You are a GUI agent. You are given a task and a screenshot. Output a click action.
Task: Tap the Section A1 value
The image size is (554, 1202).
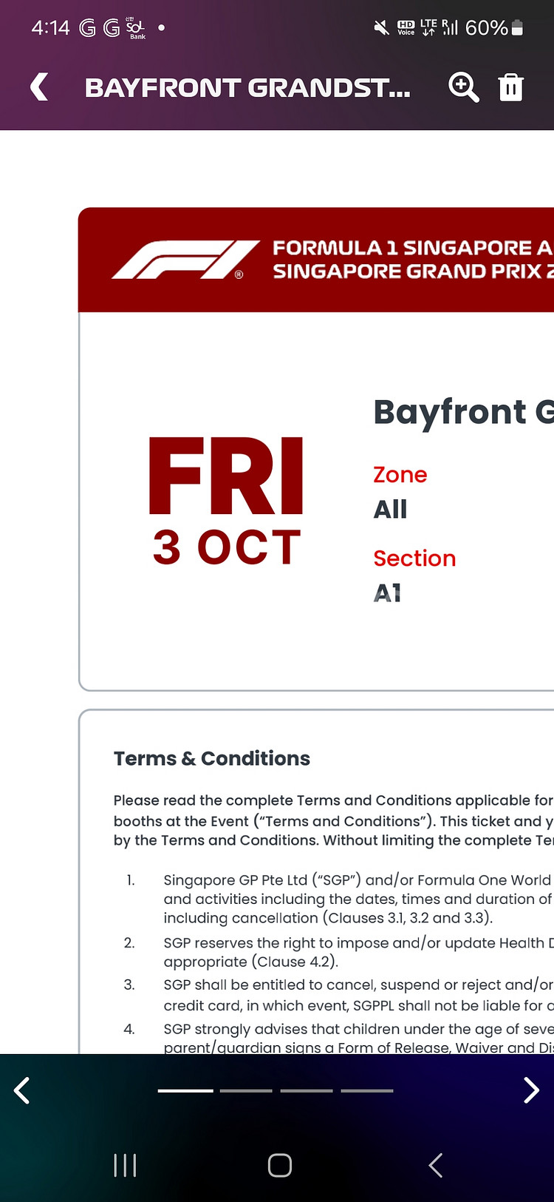point(387,592)
